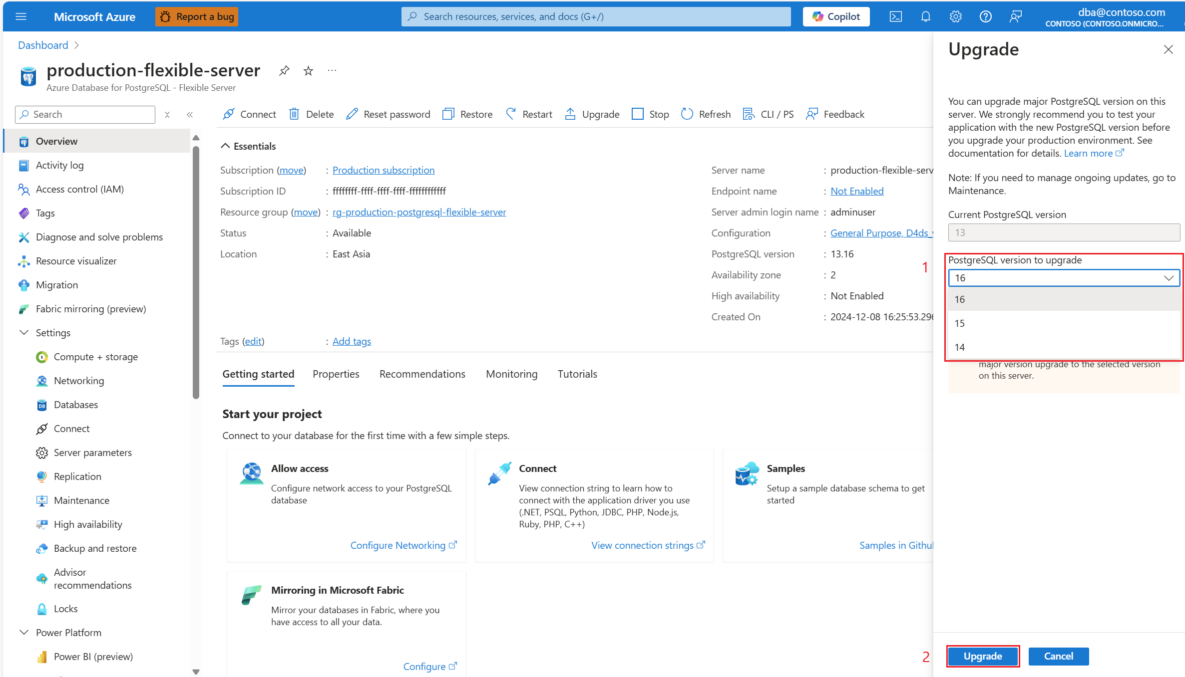
Task: Open rg-production-postgresql-flexible-server link
Action: coord(419,212)
